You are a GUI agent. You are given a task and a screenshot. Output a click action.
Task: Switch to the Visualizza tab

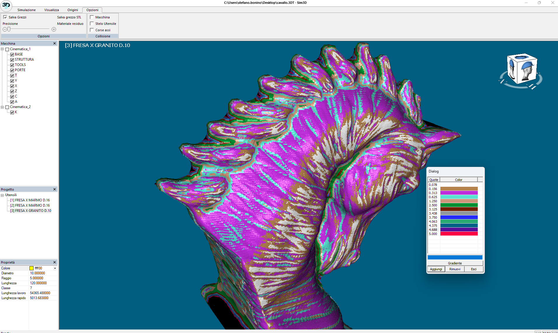51,10
